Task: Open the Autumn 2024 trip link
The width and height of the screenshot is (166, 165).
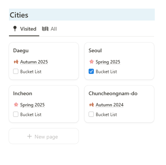Action: 110,105
